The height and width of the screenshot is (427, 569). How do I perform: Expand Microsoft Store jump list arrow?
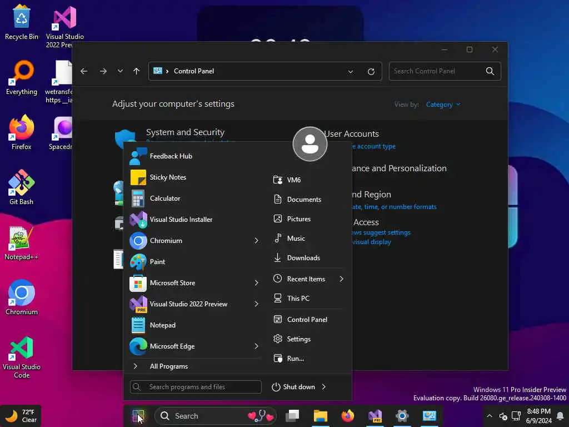256,283
